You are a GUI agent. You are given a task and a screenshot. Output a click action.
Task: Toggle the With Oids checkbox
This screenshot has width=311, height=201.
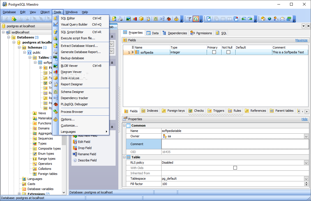(235, 168)
